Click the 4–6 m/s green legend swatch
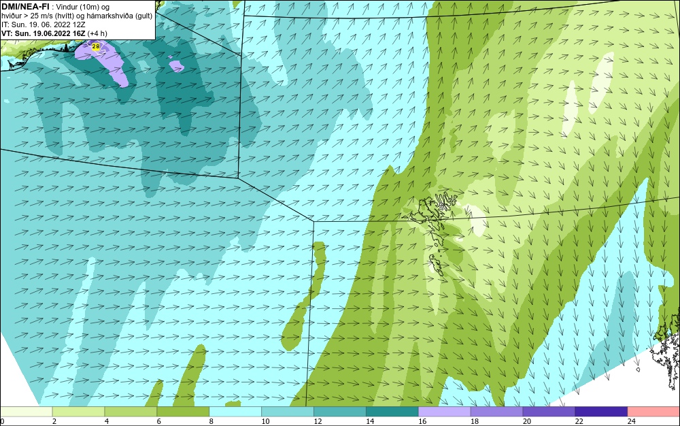 [131, 412]
